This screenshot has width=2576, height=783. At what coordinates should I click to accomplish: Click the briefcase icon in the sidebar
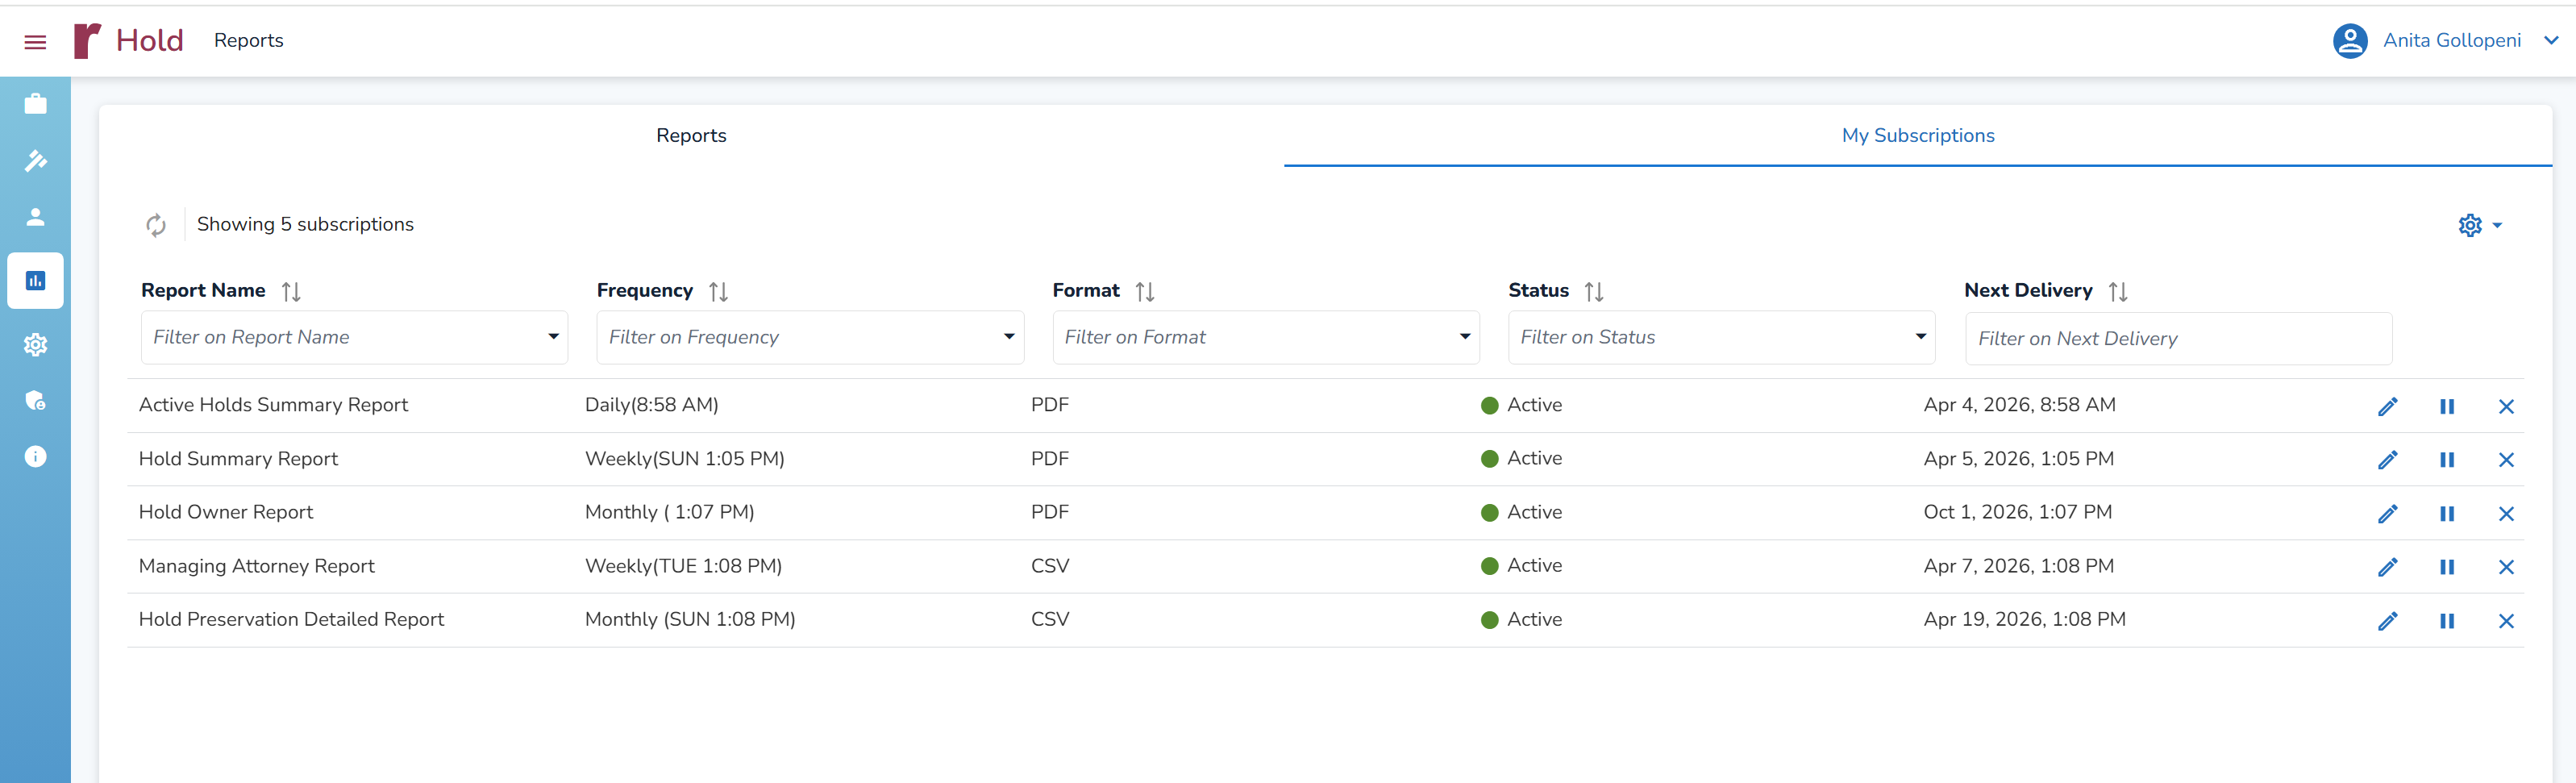tap(35, 104)
